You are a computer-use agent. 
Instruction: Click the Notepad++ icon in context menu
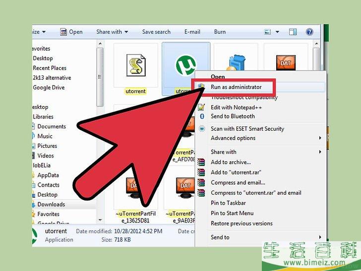point(201,107)
